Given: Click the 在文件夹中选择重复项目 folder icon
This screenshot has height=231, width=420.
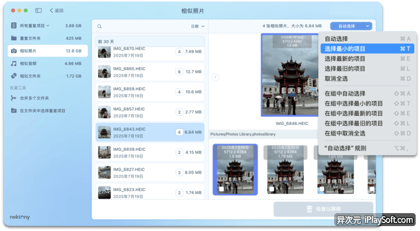Looking at the screenshot, I should (x=14, y=110).
